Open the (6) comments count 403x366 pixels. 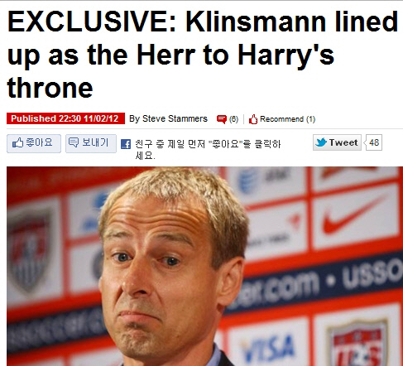point(233,119)
